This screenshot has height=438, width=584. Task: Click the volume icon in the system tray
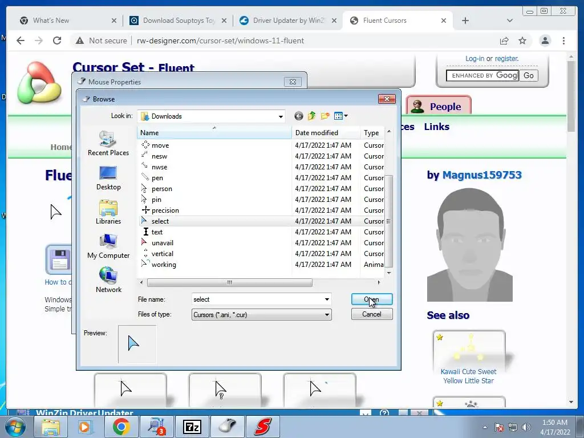[526, 427]
